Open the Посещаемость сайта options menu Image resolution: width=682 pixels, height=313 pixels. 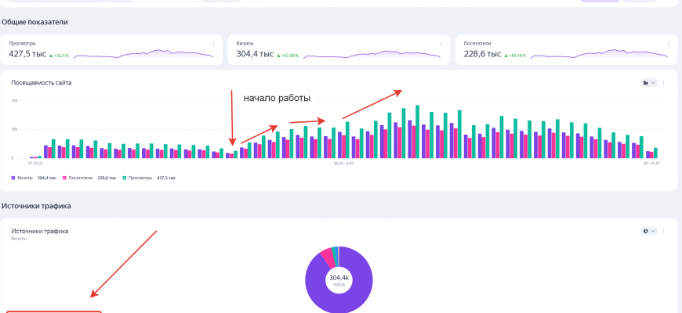point(665,82)
